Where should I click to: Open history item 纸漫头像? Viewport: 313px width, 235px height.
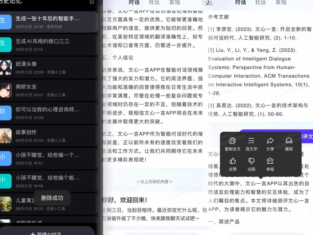(49, 67)
